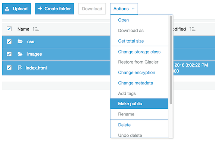The width and height of the screenshot is (215, 142).
Task: Click the Actions menu scrollbar thumb
Action: tap(171, 60)
